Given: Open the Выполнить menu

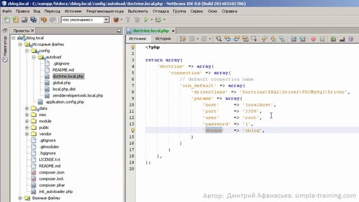Looking at the screenshot, I should pyautogui.click(x=138, y=11).
